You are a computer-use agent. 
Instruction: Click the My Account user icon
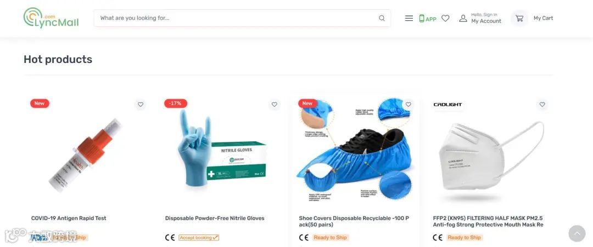463,18
